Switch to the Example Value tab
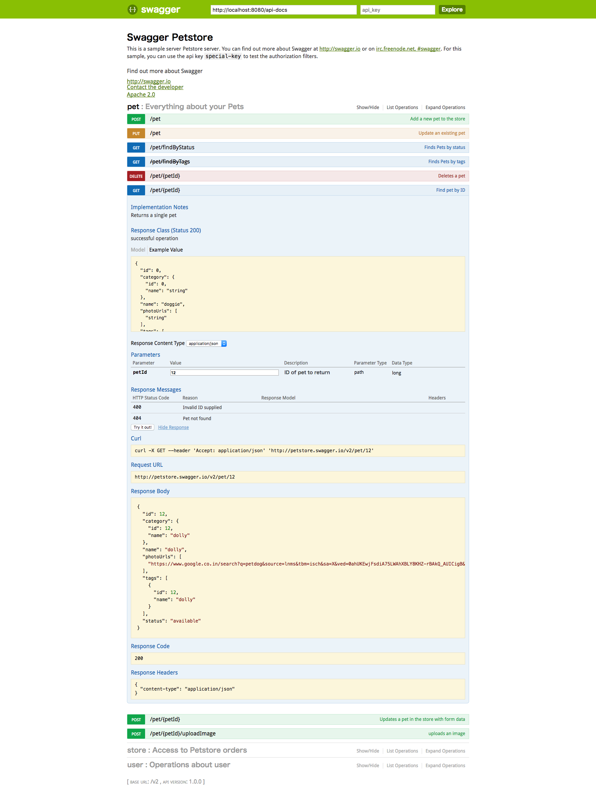This screenshot has height=785, width=596. click(x=166, y=249)
